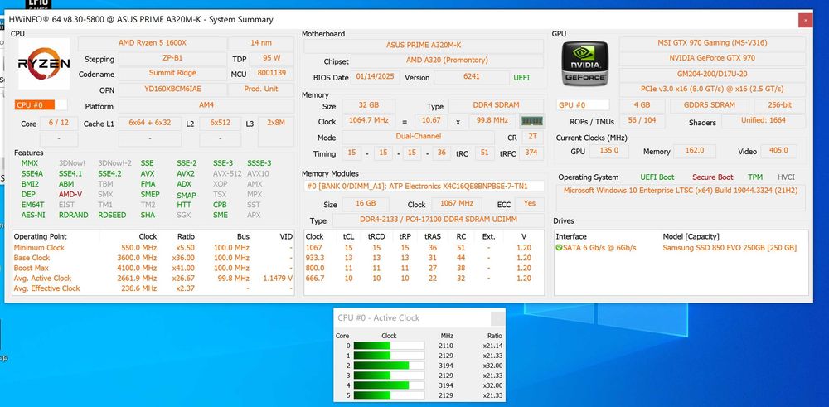Select the AMD Ryzen 5 1600X name field
Viewport: 829px width, 407px height.
pyautogui.click(x=153, y=43)
